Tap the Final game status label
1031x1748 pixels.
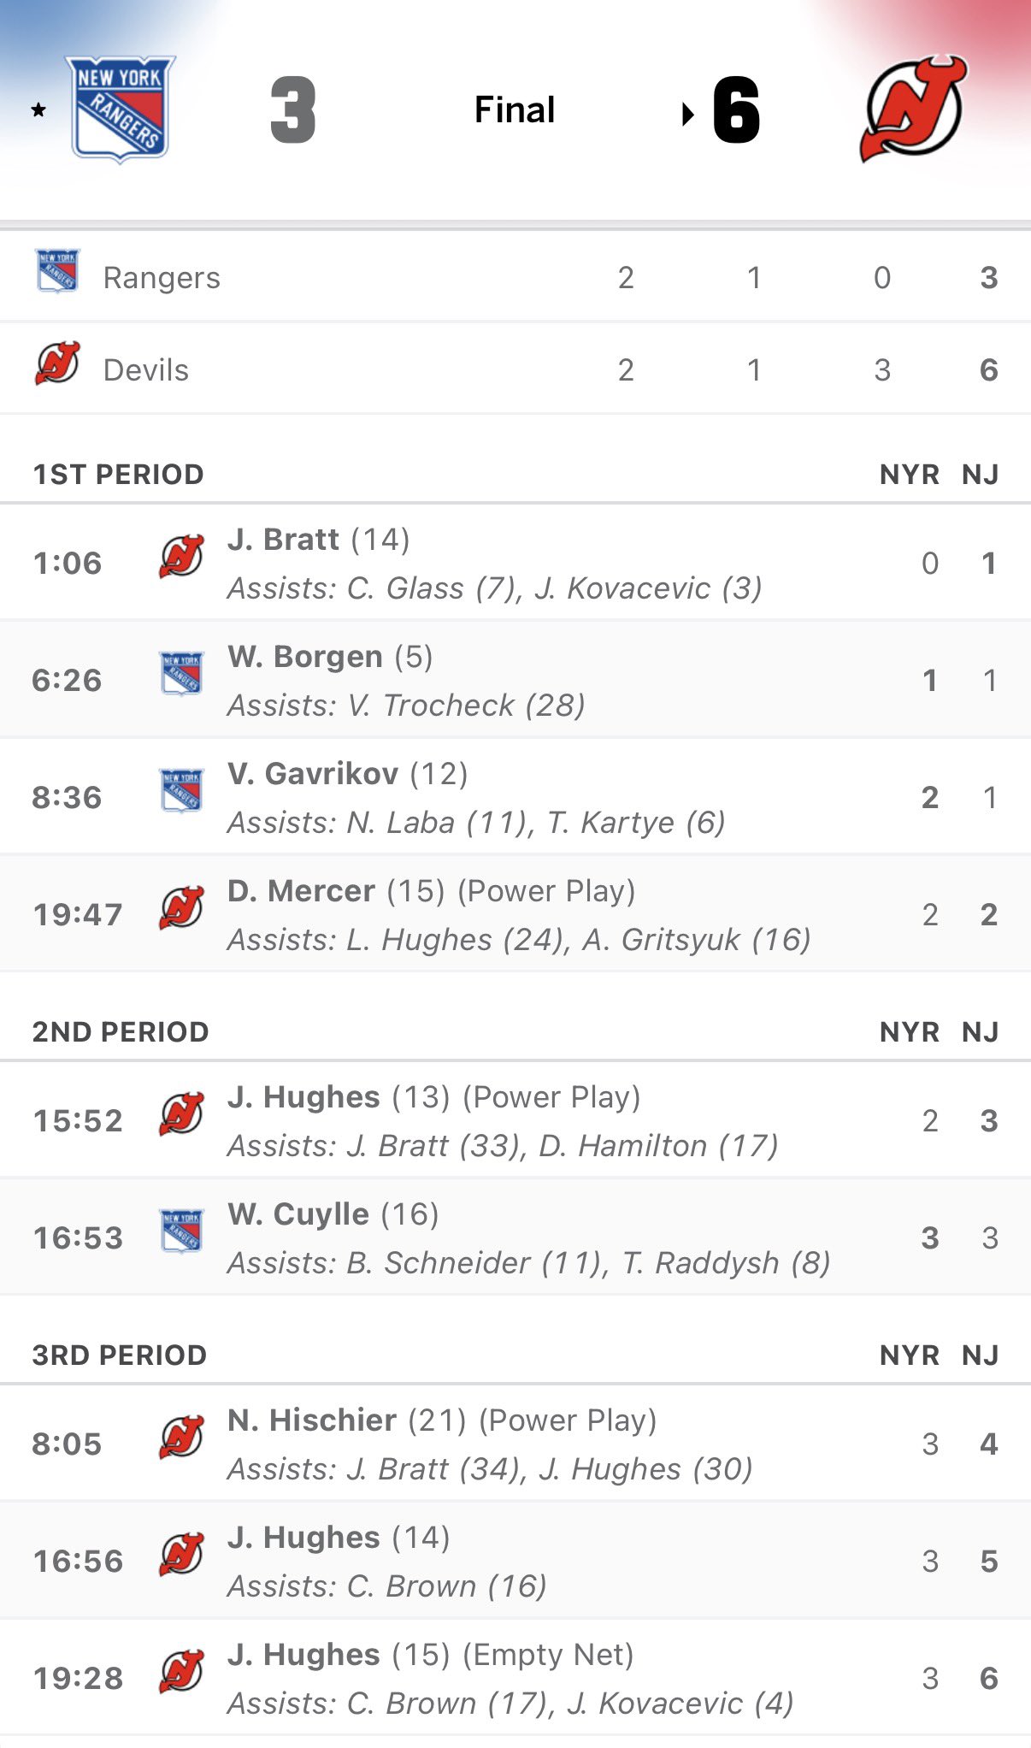[515, 109]
